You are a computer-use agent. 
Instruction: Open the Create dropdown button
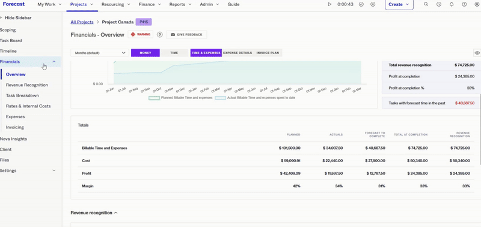[x=399, y=5]
